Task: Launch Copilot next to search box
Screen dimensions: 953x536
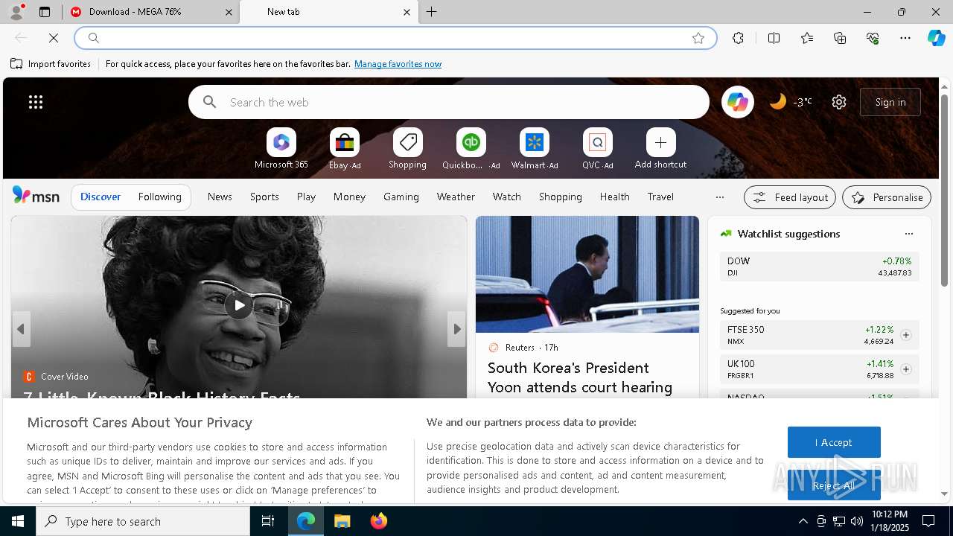Action: pyautogui.click(x=738, y=102)
